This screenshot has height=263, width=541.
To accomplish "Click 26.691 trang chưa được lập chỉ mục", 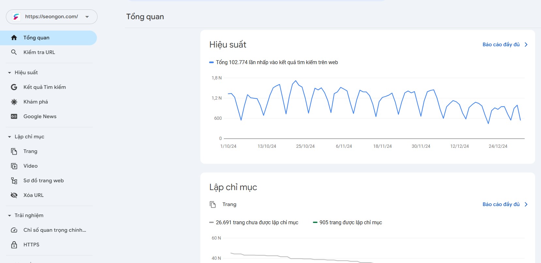I will (x=257, y=223).
